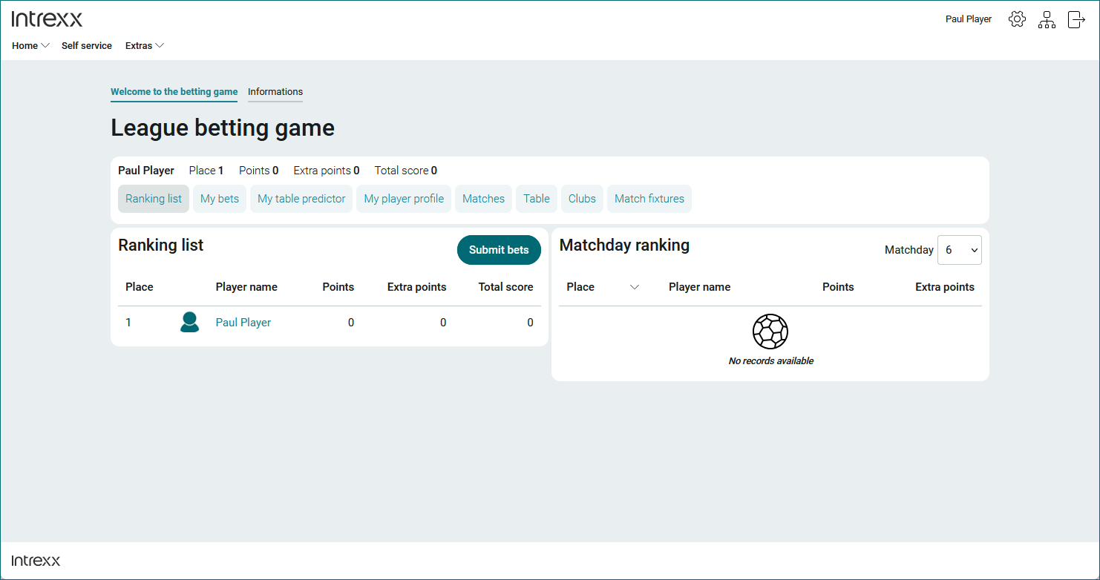Toggle the Place column sort arrow

[x=634, y=287]
